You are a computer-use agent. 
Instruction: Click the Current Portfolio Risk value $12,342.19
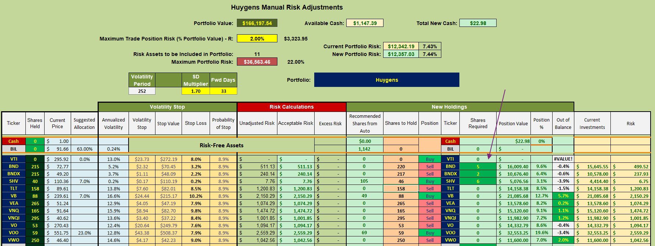[401, 46]
